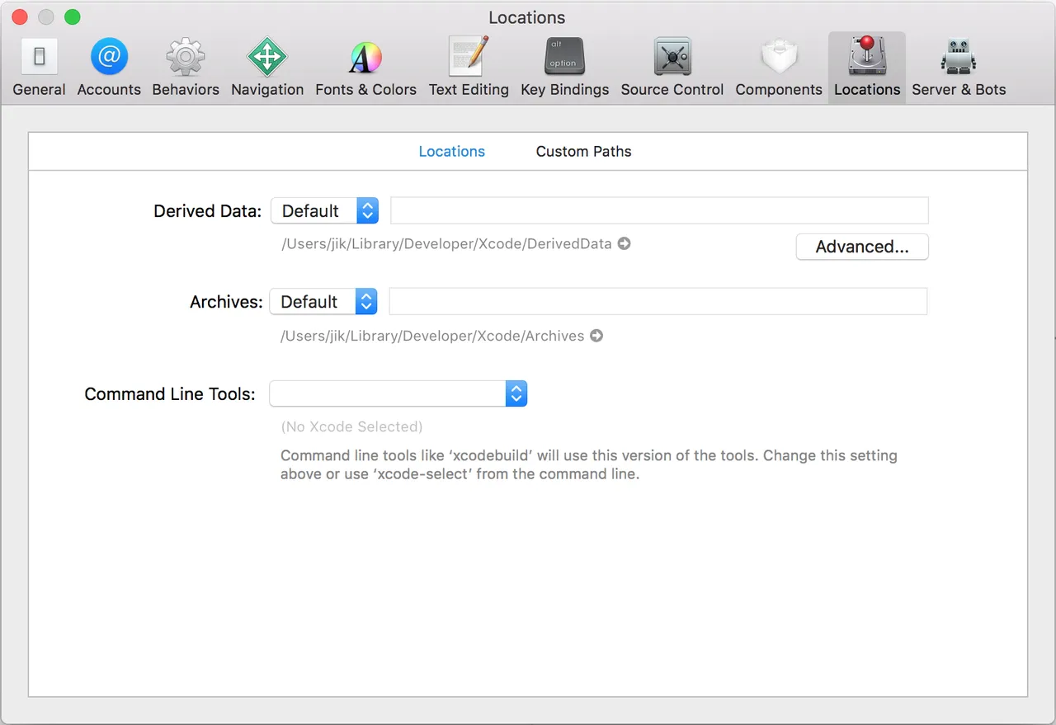
Task: Click the 'Derived Data:' label
Action: [x=207, y=211]
